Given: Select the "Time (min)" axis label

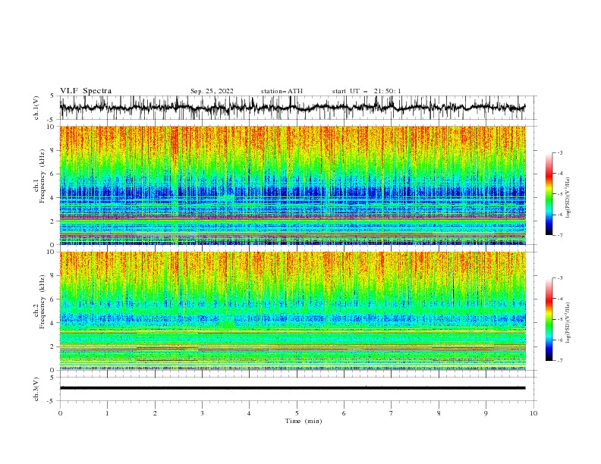Looking at the screenshot, I should click(x=304, y=421).
